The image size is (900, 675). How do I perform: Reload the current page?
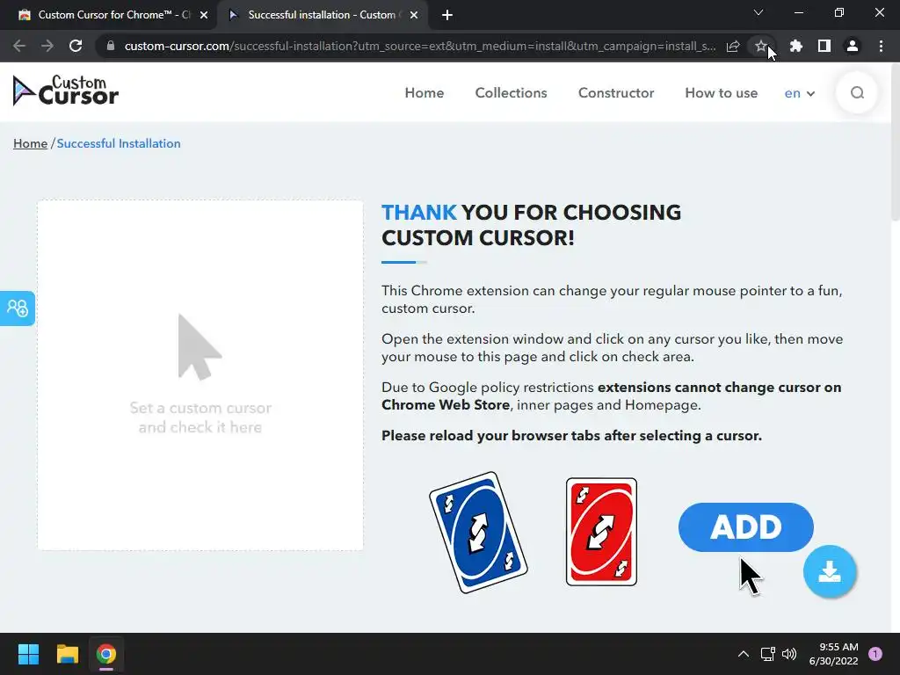coord(76,46)
